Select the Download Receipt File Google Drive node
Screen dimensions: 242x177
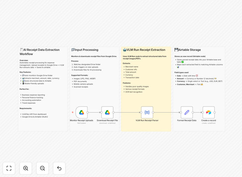pyautogui.click(x=107, y=112)
